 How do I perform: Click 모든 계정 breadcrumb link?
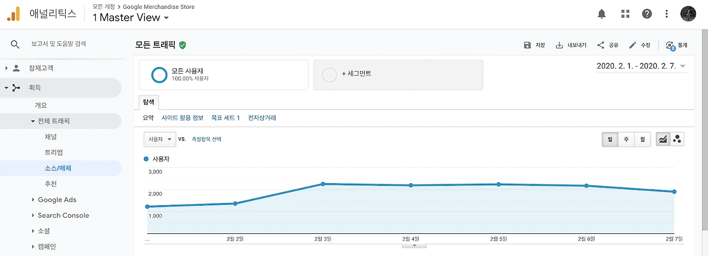click(104, 7)
